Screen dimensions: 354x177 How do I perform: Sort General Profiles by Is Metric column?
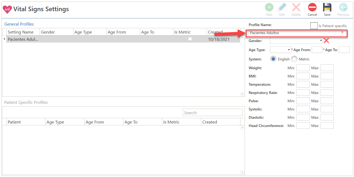pyautogui.click(x=190, y=32)
